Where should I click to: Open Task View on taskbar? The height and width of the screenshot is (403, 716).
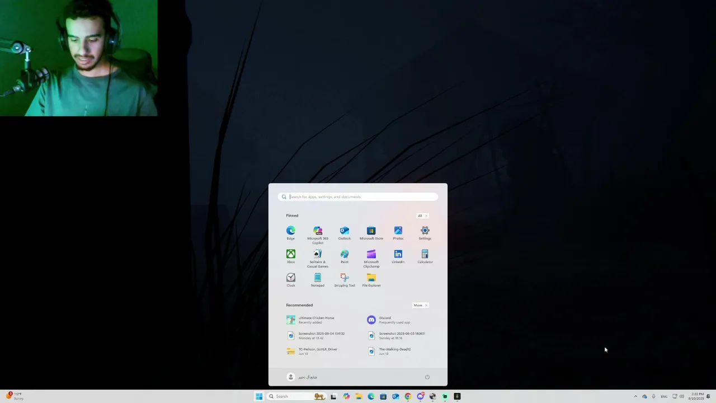[333, 396]
